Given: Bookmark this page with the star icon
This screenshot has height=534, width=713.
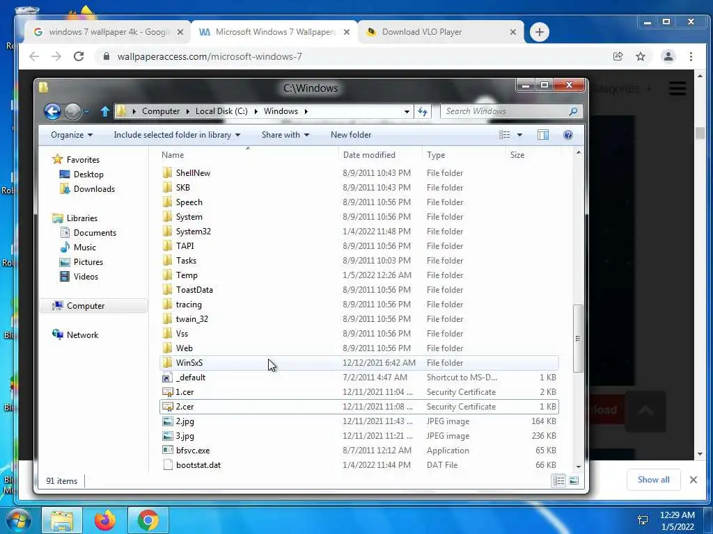Looking at the screenshot, I should click(x=641, y=56).
